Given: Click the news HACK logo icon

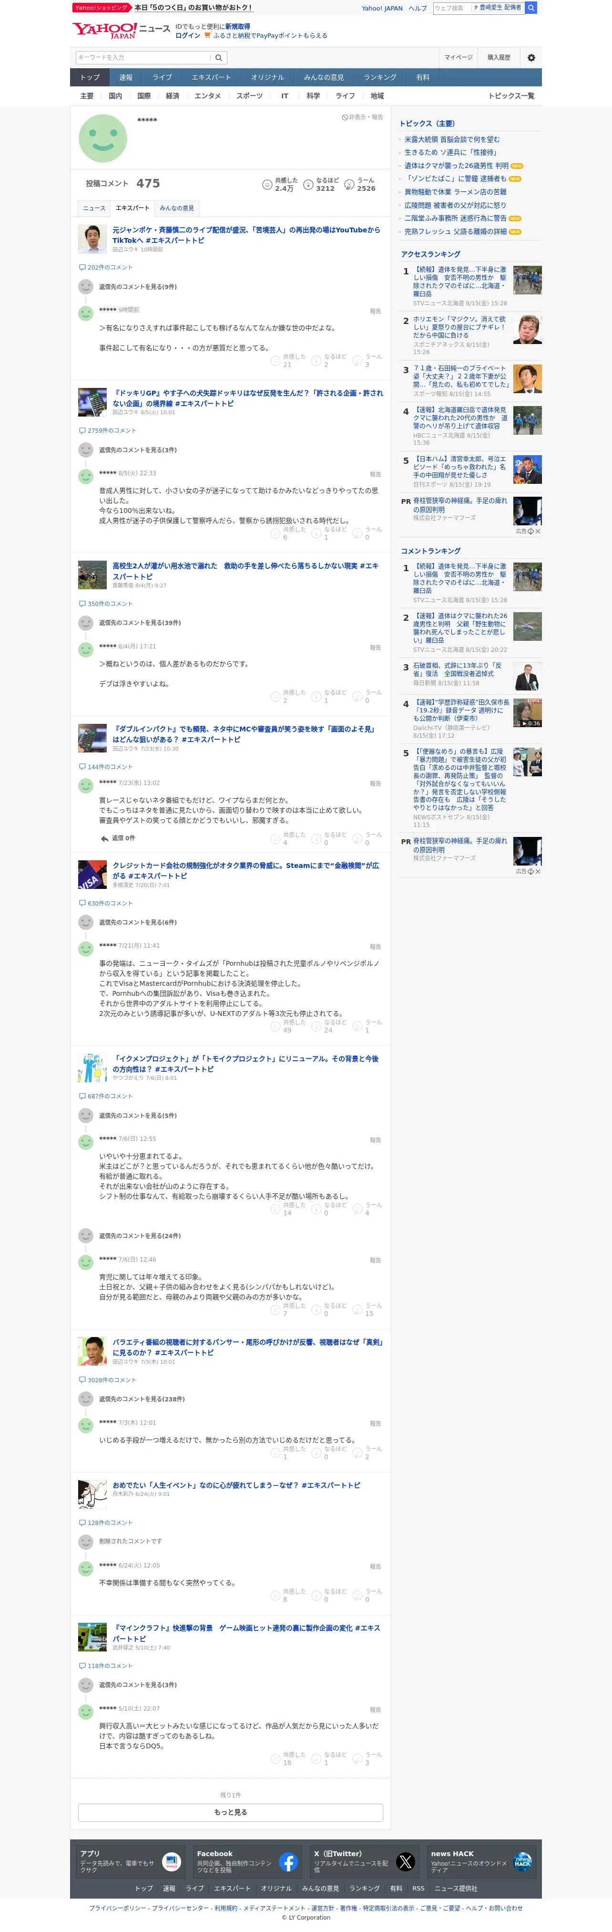Looking at the screenshot, I should click(x=522, y=1861).
